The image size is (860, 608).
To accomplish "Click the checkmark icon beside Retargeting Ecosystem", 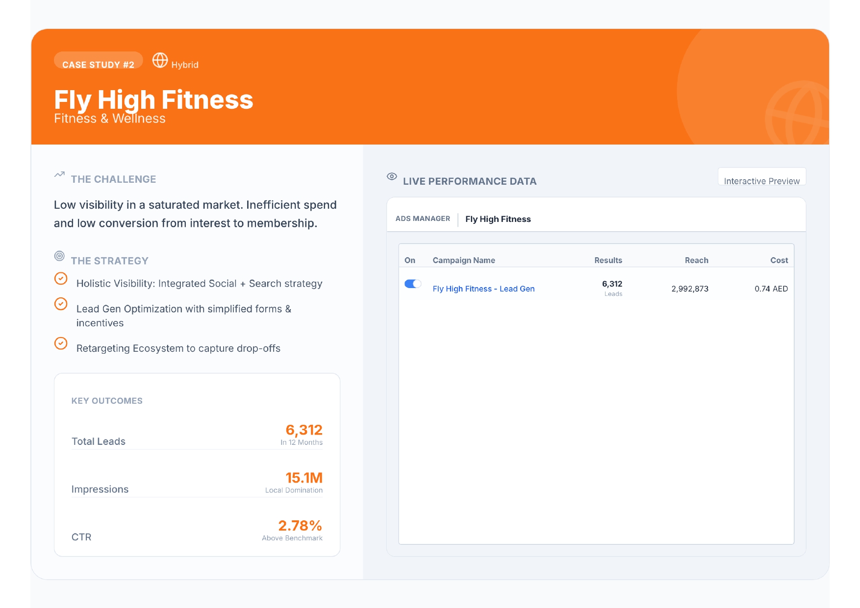I will 61,343.
